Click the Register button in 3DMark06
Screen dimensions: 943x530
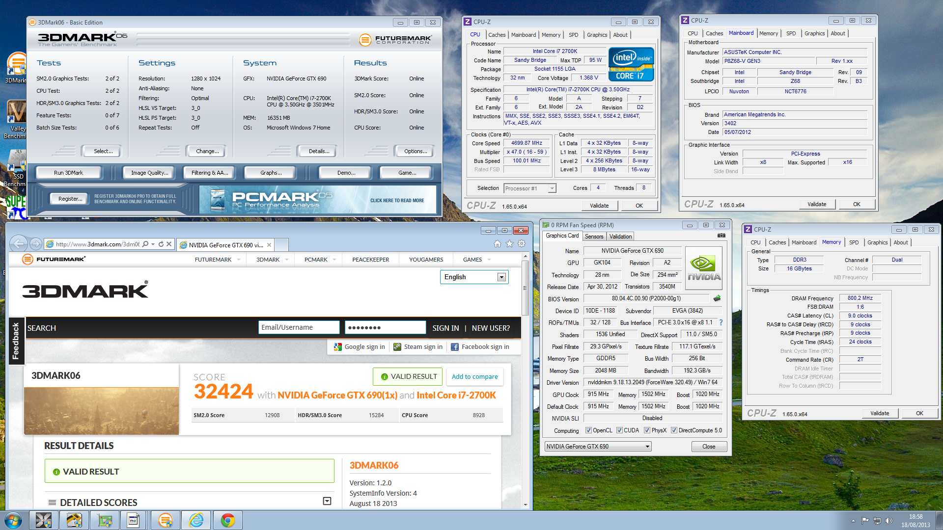pyautogui.click(x=70, y=199)
